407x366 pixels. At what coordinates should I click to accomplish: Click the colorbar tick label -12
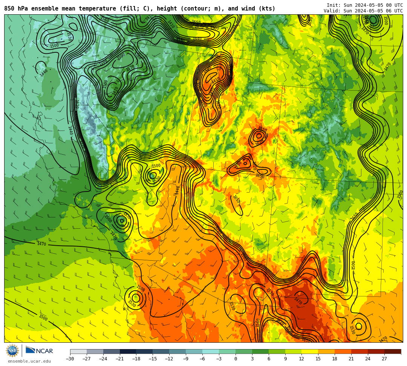(170, 359)
